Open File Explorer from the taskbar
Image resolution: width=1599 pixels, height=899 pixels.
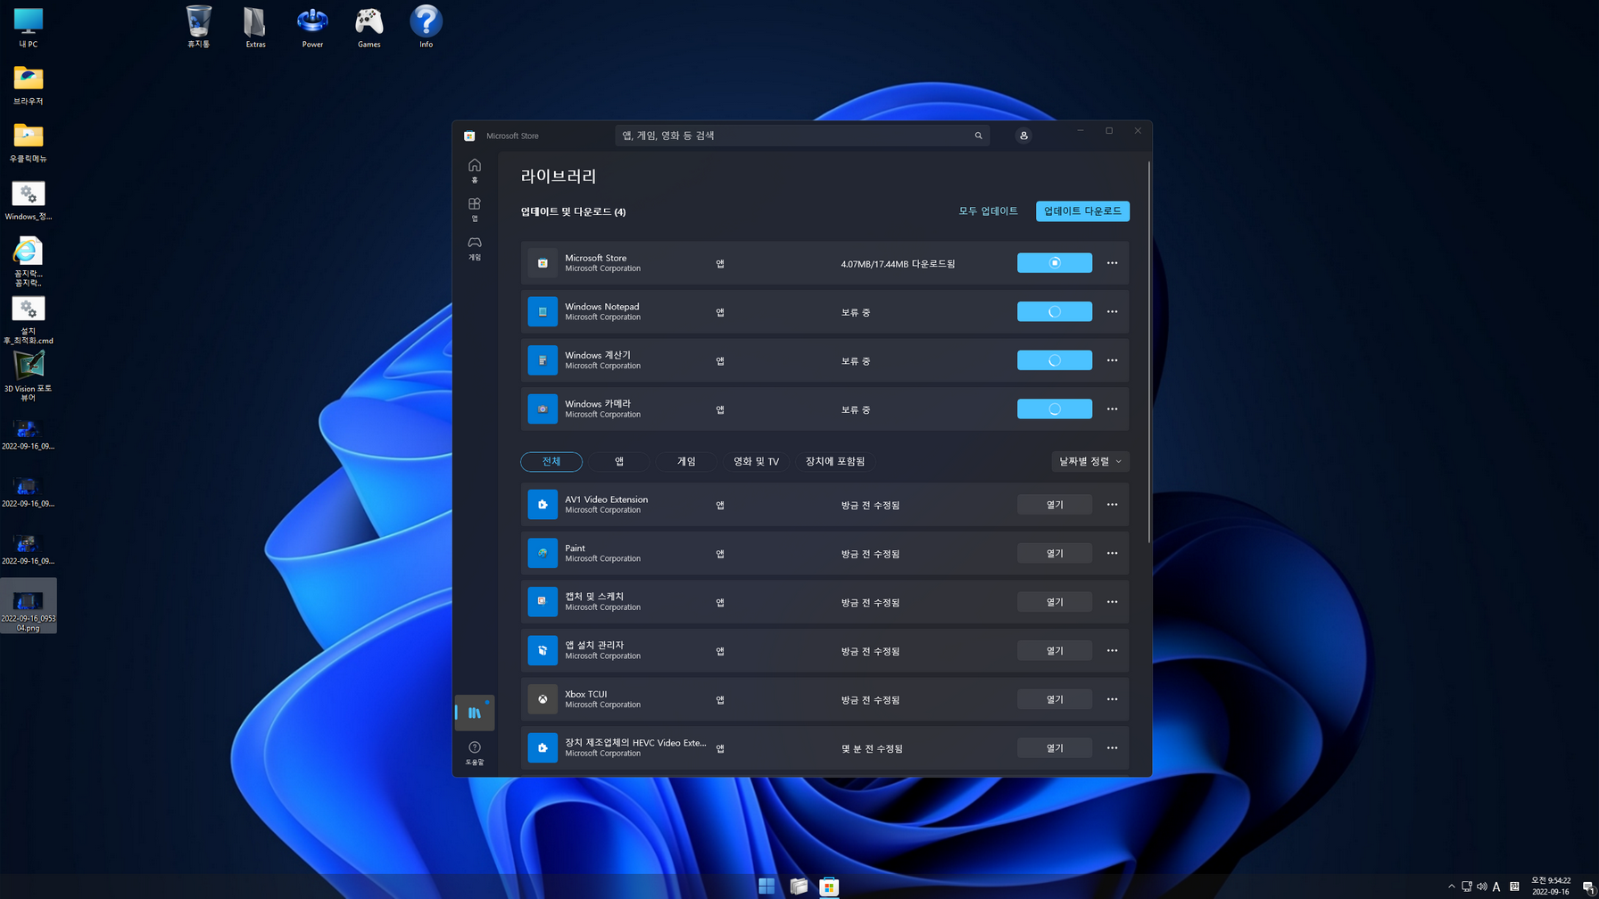799,886
